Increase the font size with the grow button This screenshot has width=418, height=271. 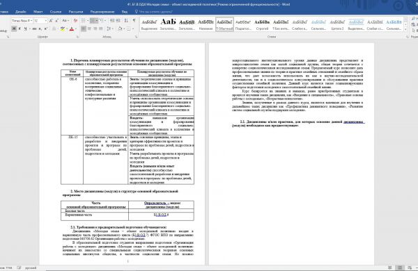tap(51, 21)
